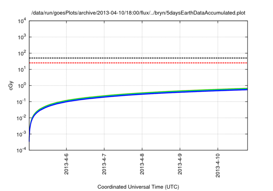Click the 2013-4-9 x-axis tick label
The image size is (273, 191).
tap(180, 164)
